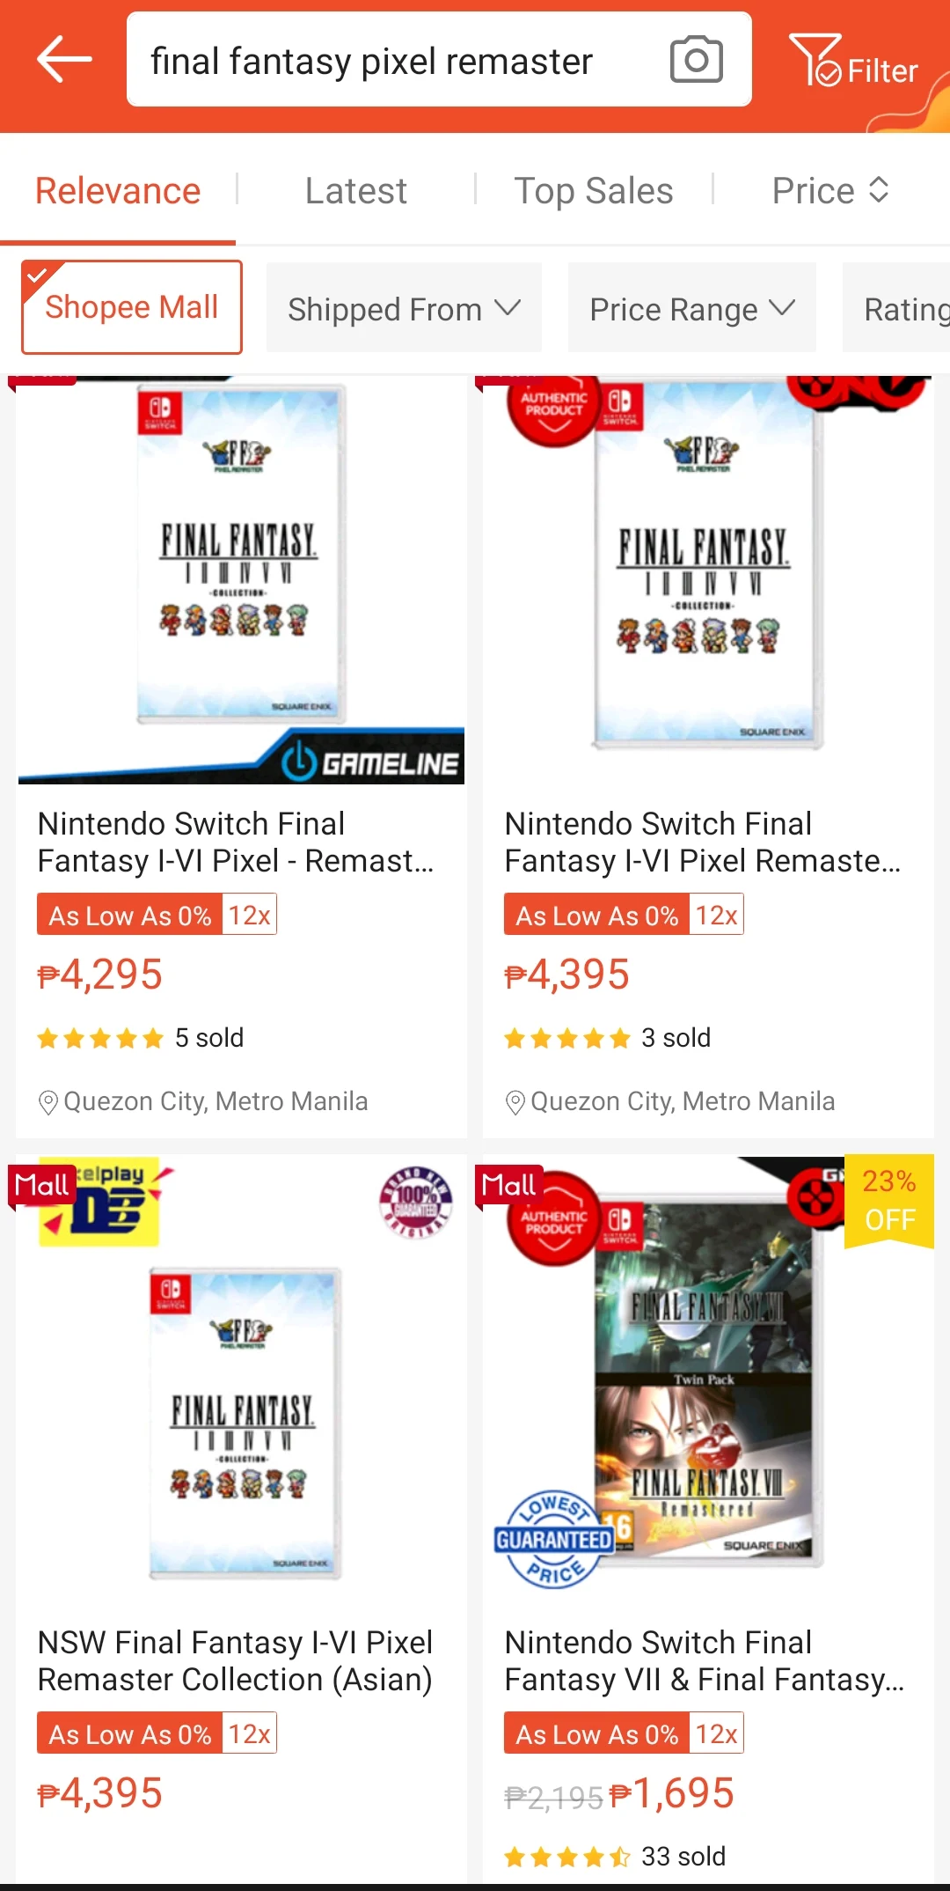Select the Latest sorting tab
The height and width of the screenshot is (1891, 950).
tap(355, 189)
